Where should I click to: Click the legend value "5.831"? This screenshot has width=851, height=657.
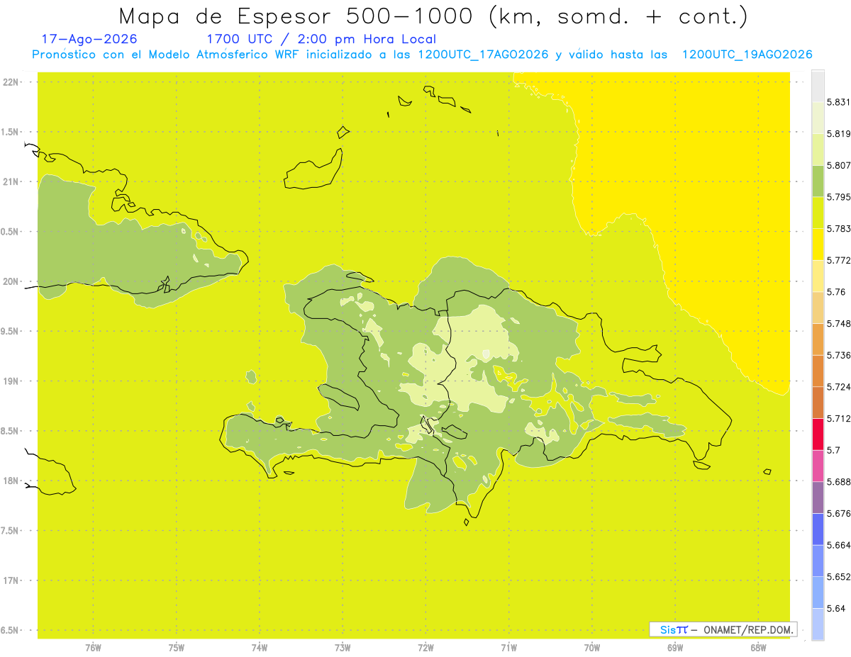pos(838,102)
